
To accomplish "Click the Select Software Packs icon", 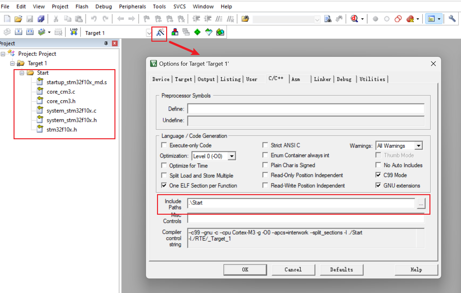I will [x=209, y=32].
